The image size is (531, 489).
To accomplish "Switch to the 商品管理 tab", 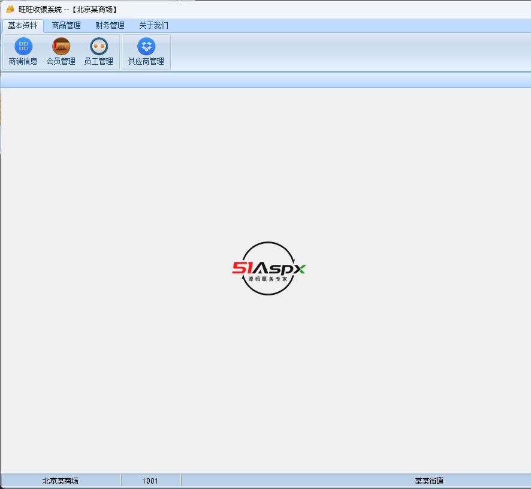I will point(66,25).
